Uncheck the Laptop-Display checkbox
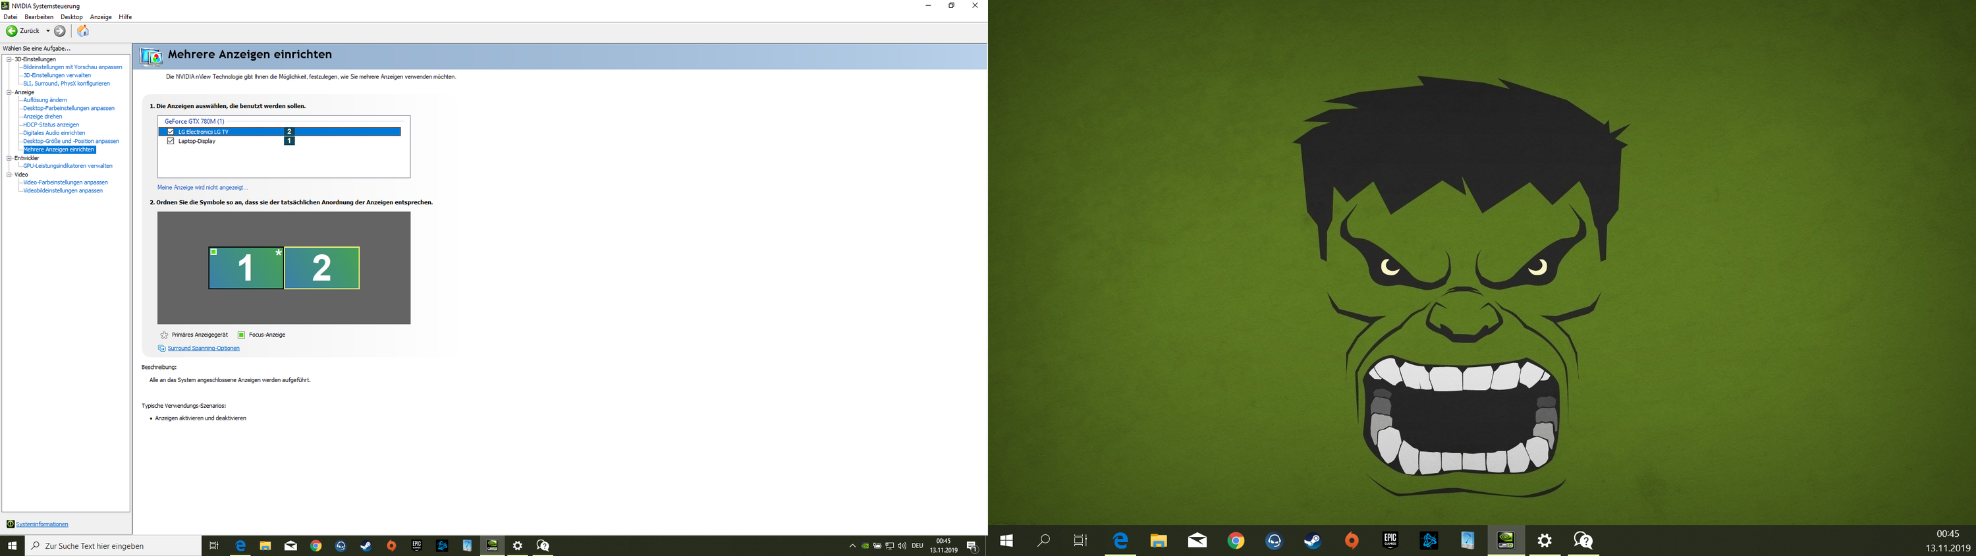Viewport: 1976px width, 556px height. (x=171, y=141)
